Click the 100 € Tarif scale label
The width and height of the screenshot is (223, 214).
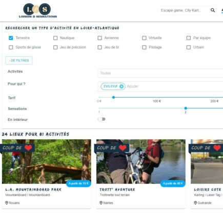pos(157,101)
